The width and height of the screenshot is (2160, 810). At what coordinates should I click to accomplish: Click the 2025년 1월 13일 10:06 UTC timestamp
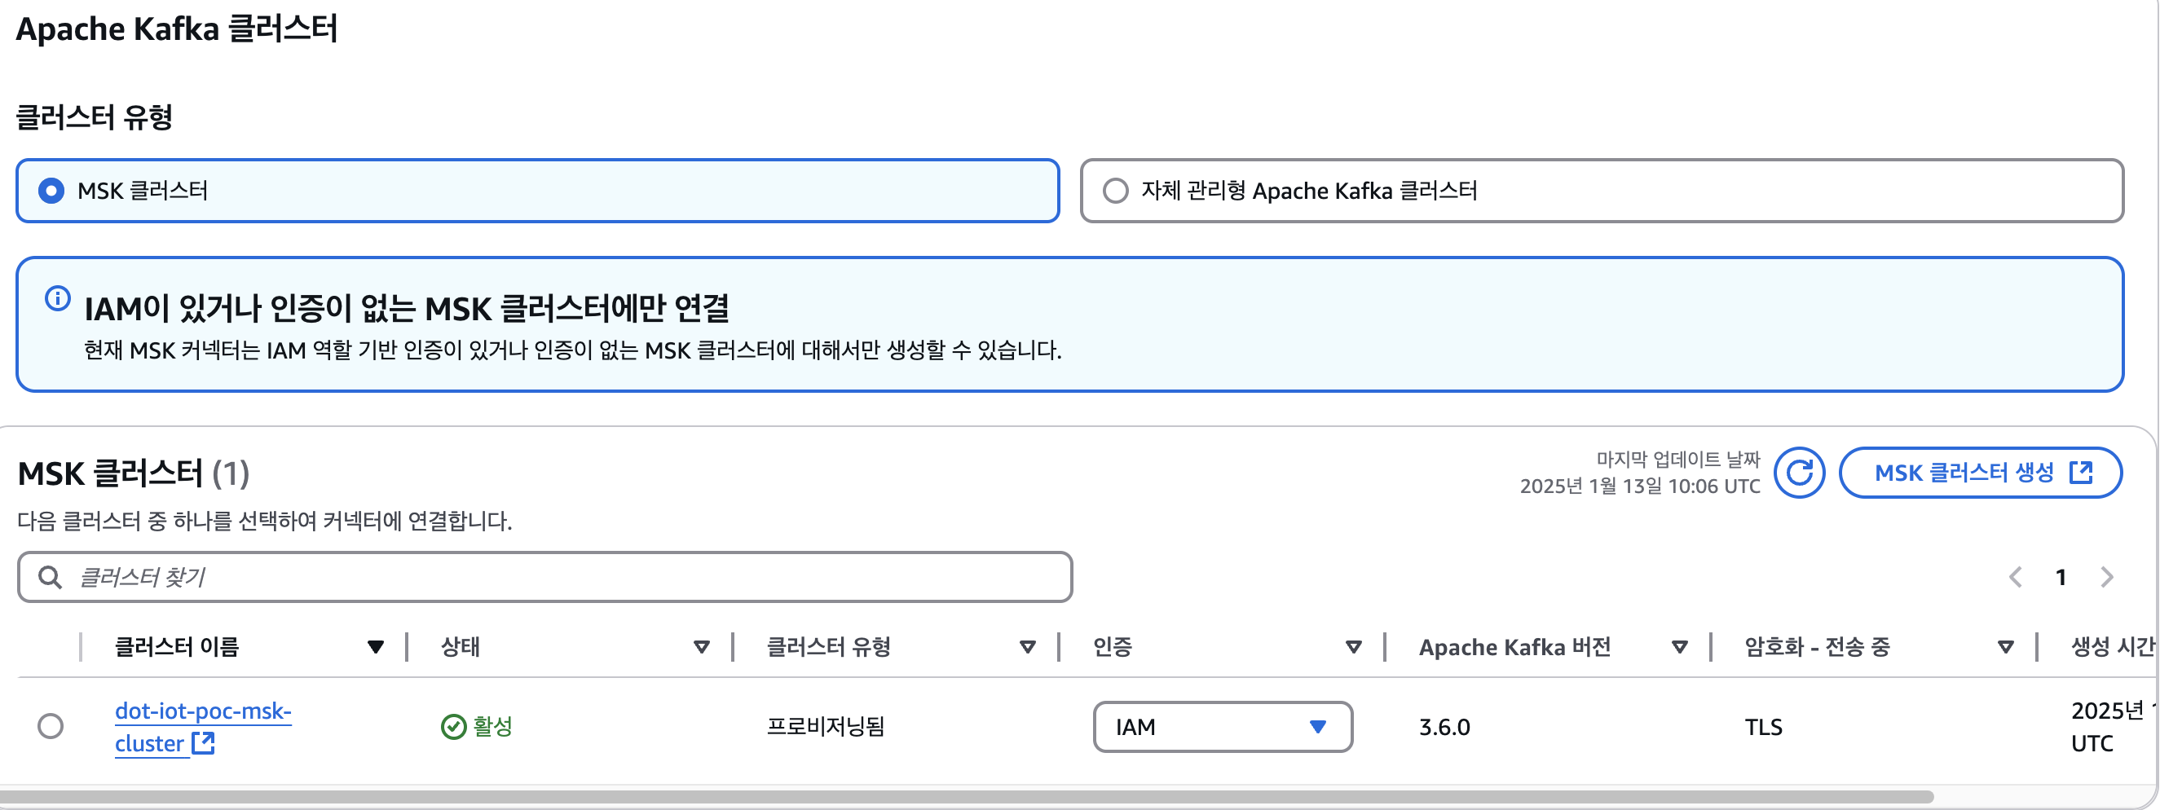tap(1639, 486)
